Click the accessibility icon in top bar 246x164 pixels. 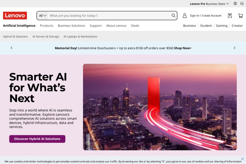pyautogui.click(x=235, y=4)
